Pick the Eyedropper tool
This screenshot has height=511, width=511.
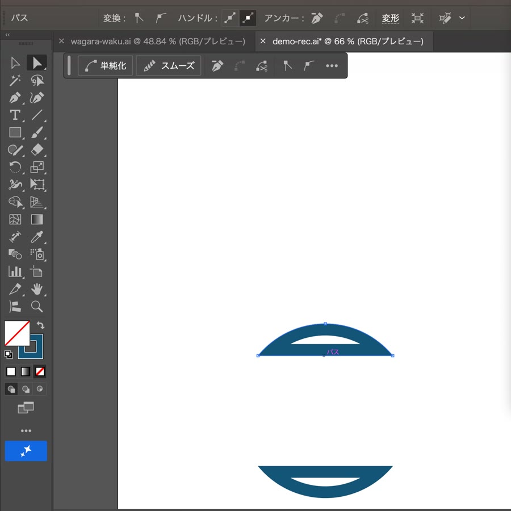(37, 237)
